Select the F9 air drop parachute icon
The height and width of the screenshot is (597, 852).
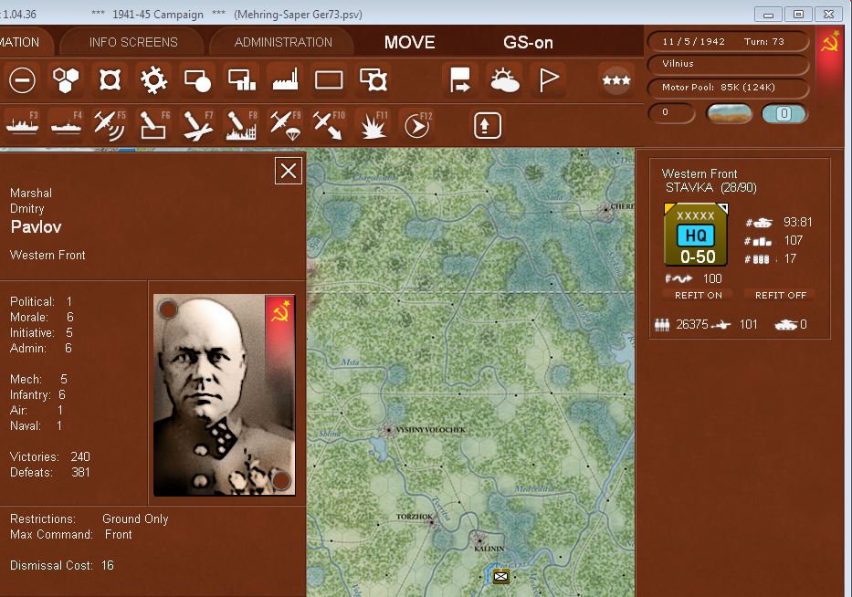285,125
